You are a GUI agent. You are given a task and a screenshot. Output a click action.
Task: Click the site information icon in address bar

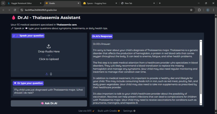[x=22, y=10]
